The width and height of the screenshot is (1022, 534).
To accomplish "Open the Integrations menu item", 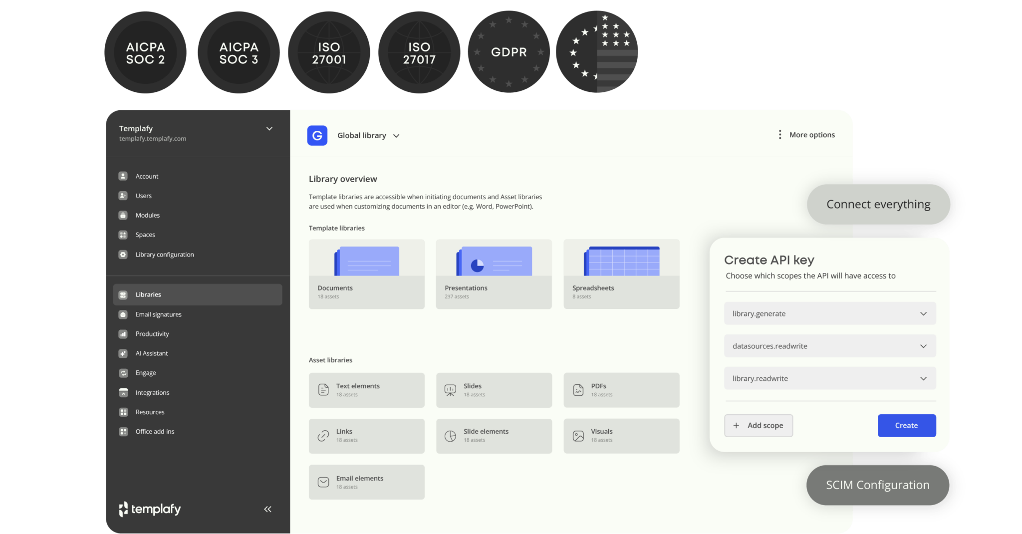I will pyautogui.click(x=152, y=392).
